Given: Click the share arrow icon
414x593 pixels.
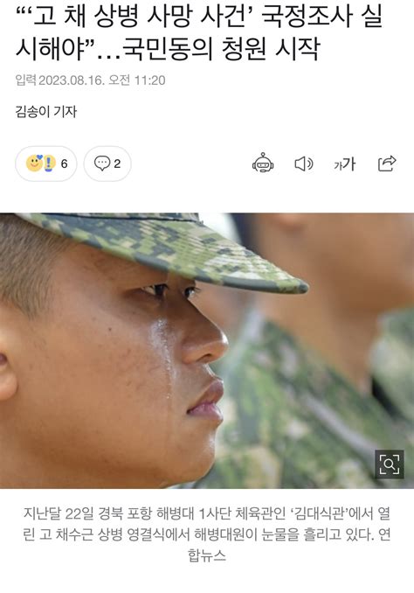Looking at the screenshot, I should [x=387, y=164].
